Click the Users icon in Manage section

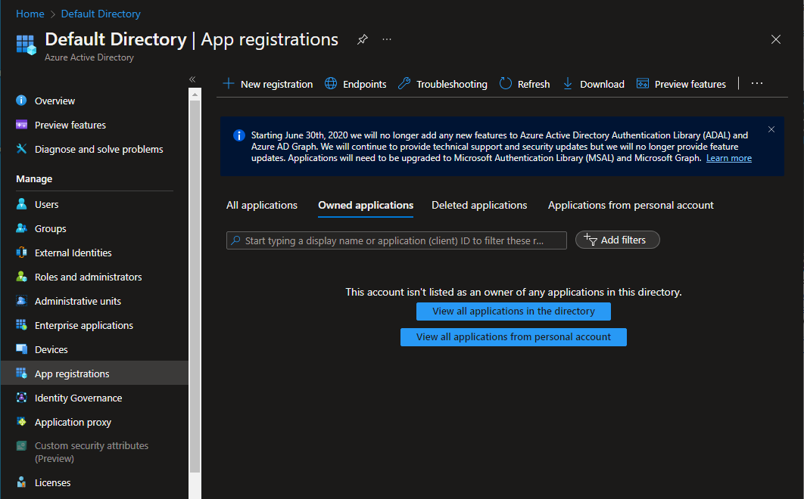(x=21, y=204)
